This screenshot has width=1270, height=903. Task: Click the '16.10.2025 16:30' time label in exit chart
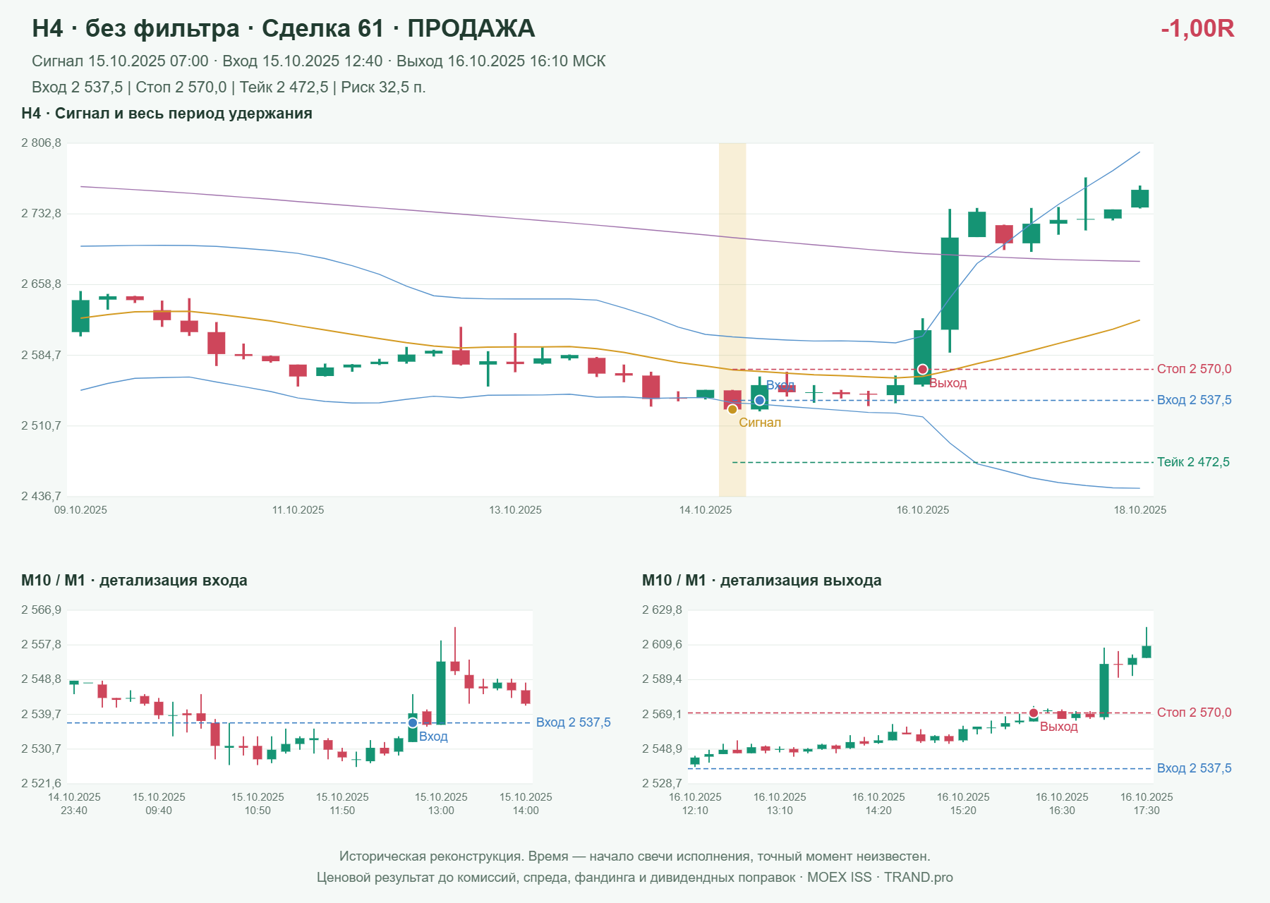(1062, 804)
